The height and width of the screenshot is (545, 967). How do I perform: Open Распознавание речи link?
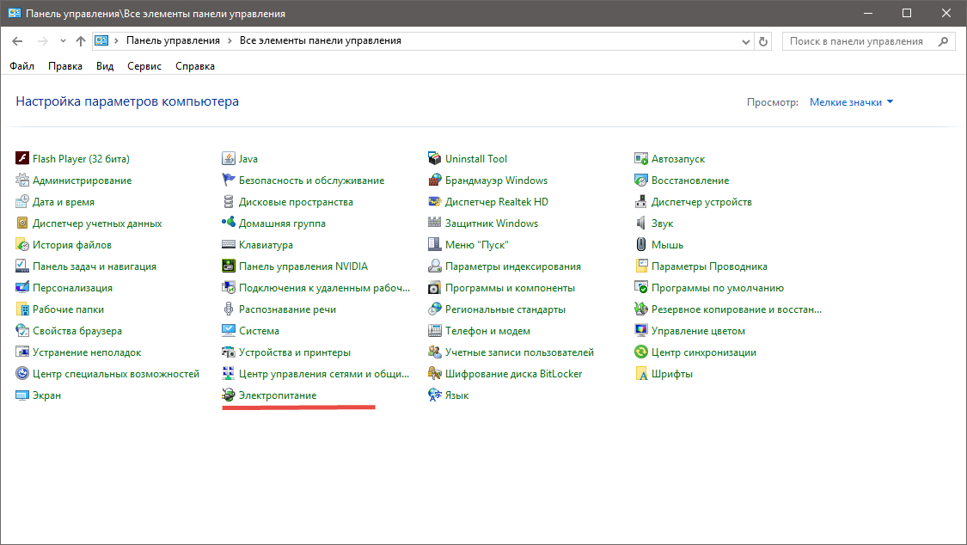pos(287,309)
